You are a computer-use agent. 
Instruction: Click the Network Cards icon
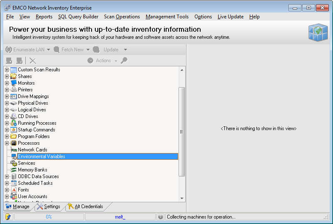point(14,150)
